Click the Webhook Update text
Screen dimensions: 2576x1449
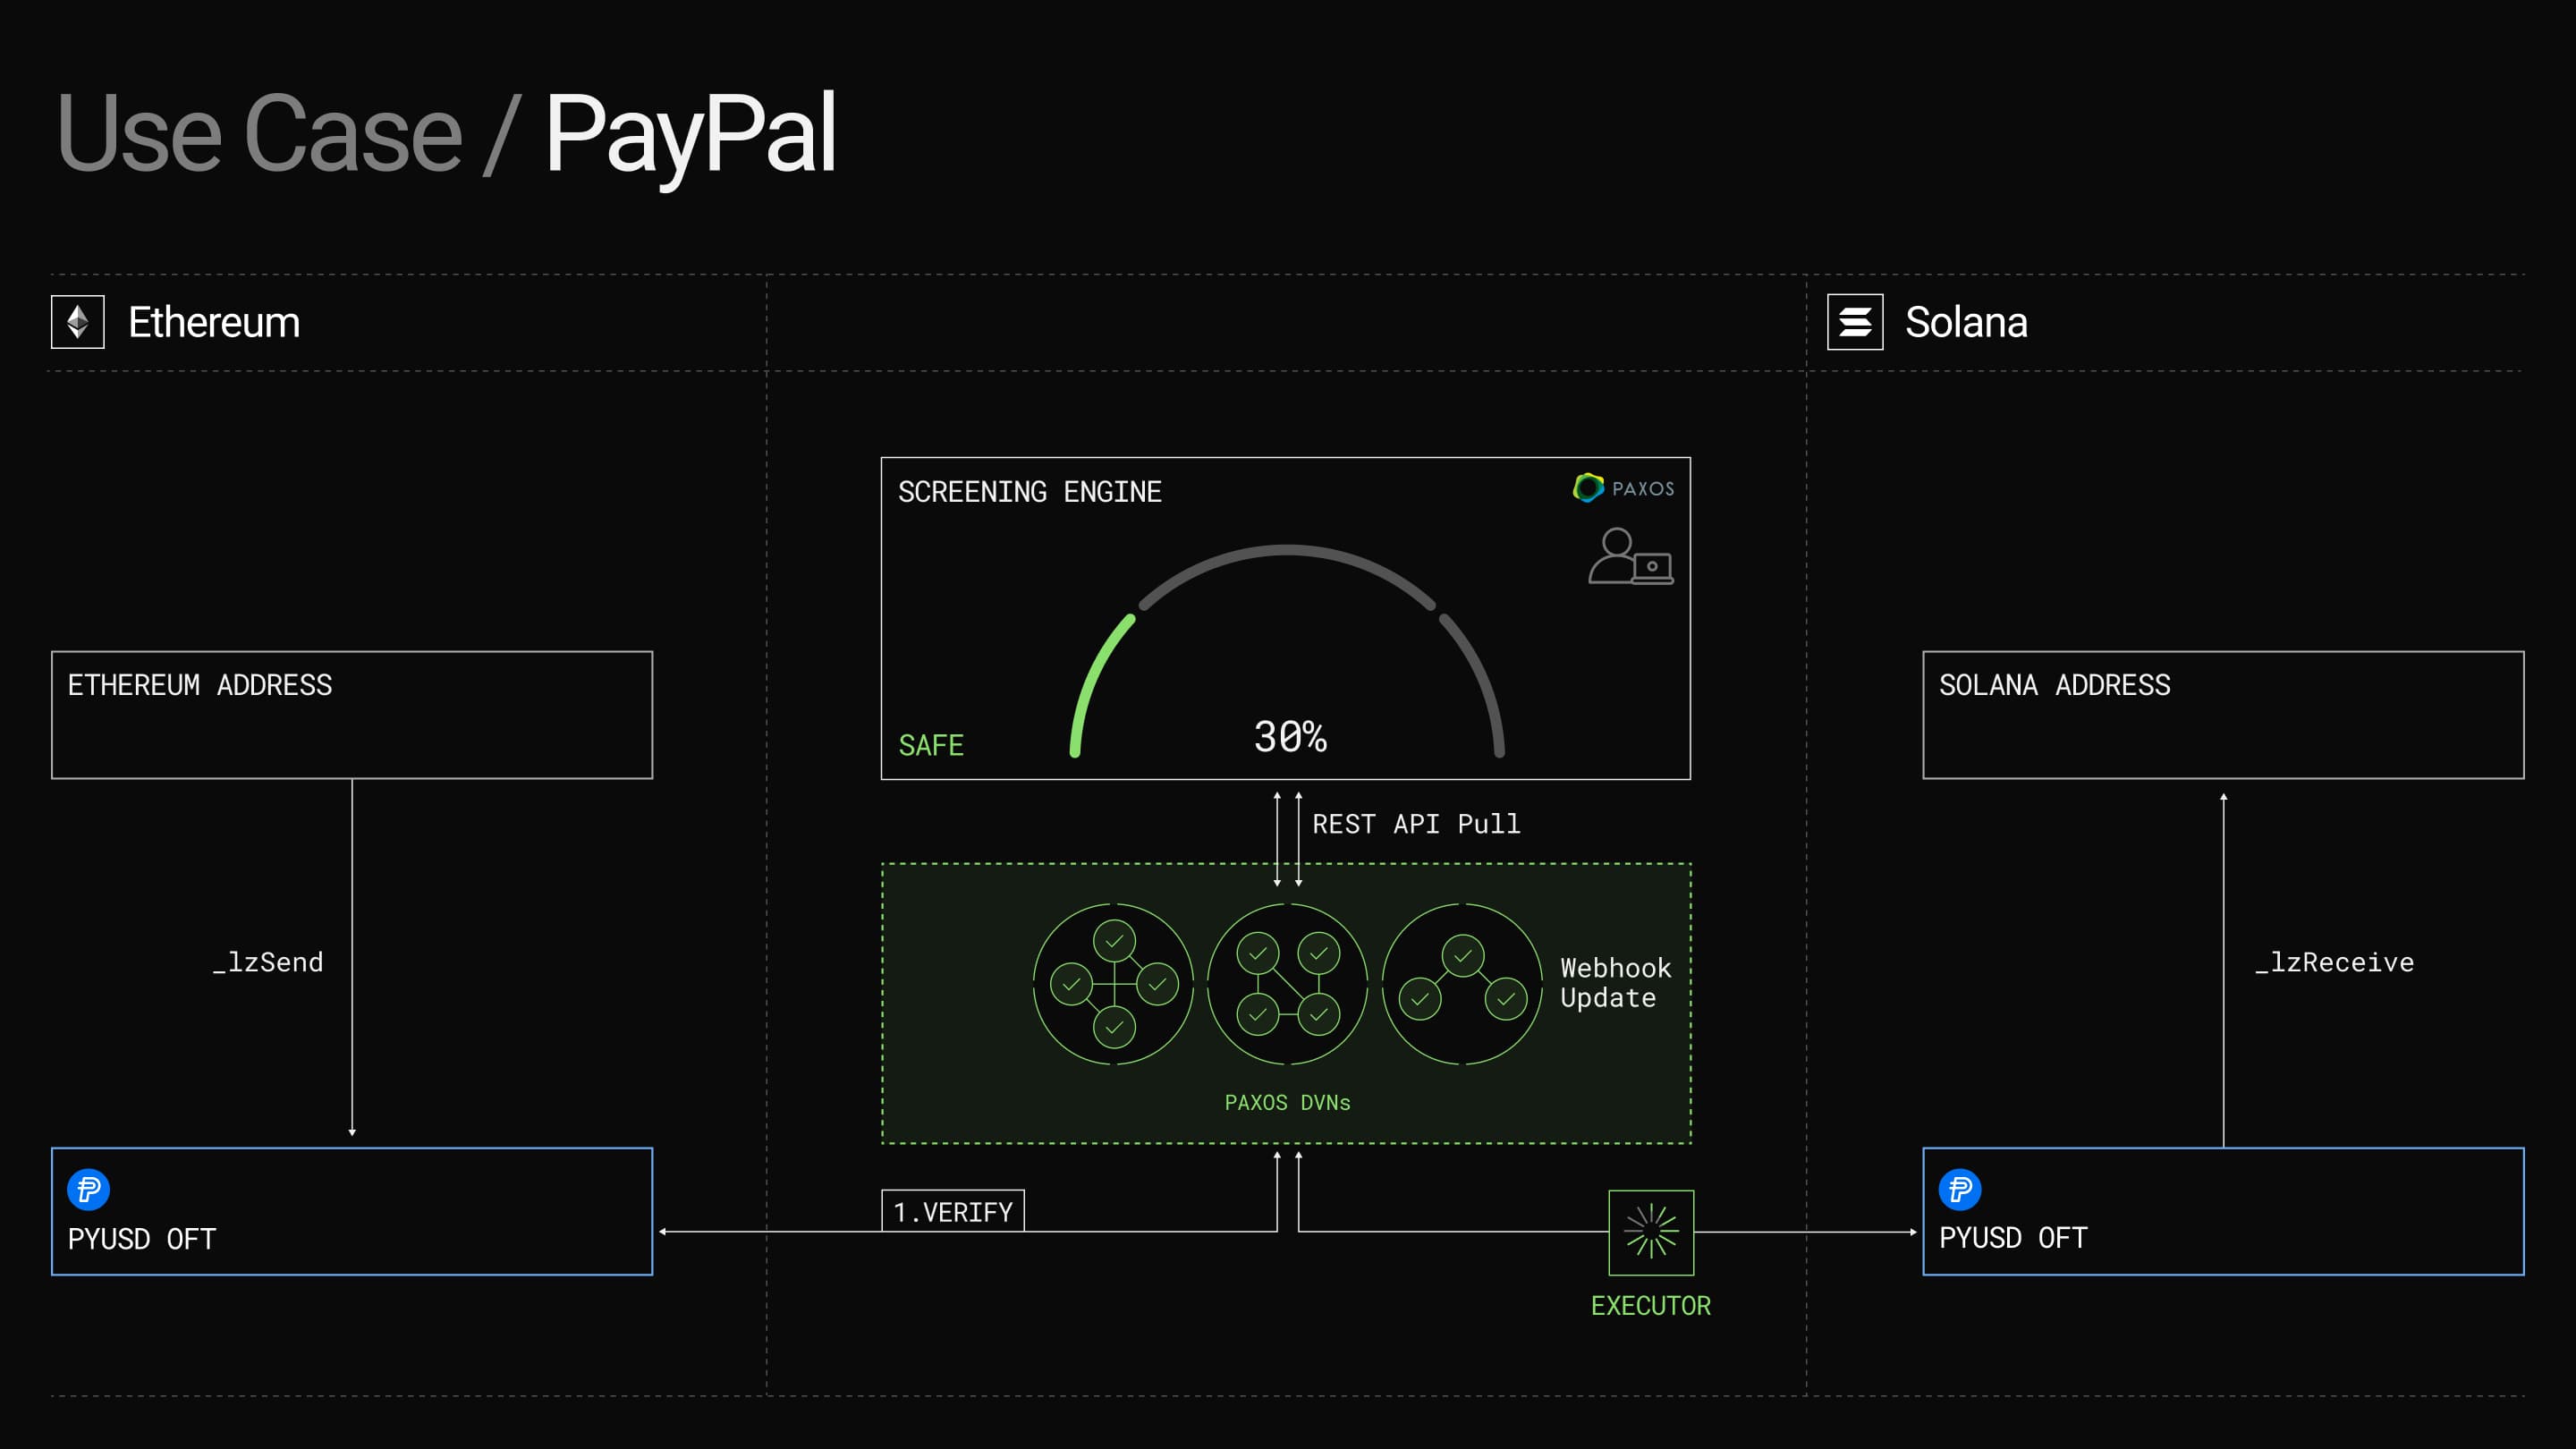(1615, 983)
